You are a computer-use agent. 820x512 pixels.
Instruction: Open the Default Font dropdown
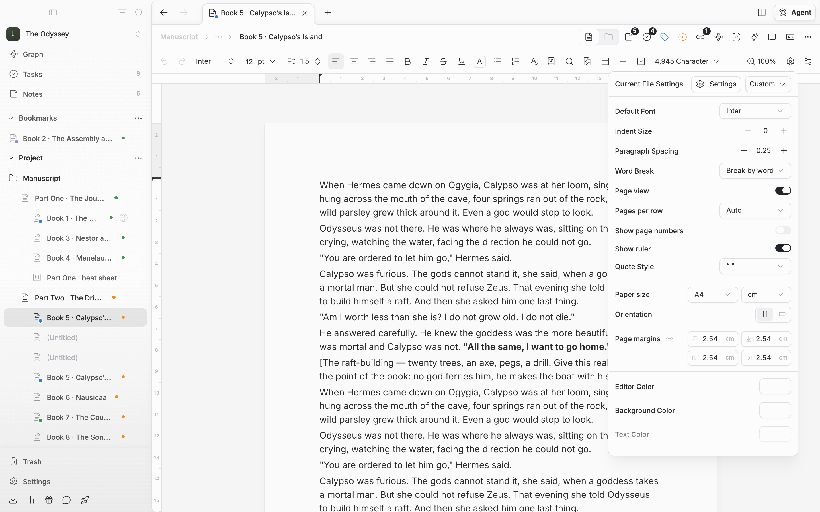(755, 111)
